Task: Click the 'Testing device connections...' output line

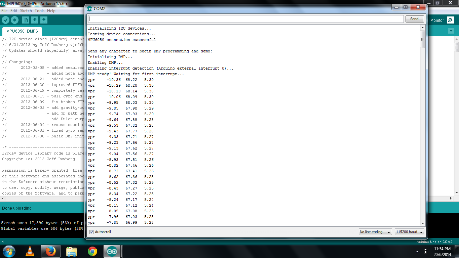Action: coord(122,34)
